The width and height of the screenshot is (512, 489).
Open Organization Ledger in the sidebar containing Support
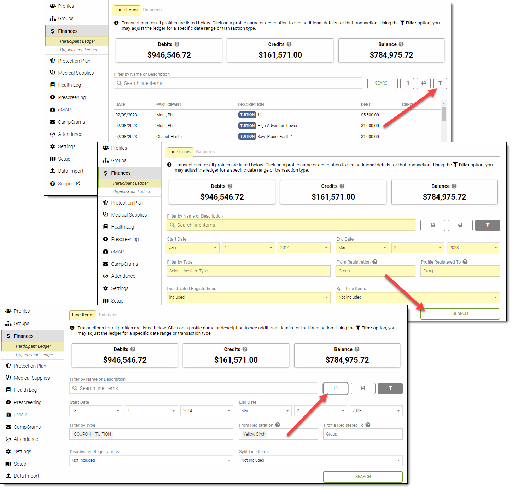tap(78, 50)
